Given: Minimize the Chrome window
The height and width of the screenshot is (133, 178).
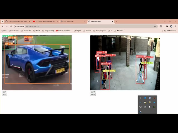Looking at the screenshot, I should (x=165, y=21).
